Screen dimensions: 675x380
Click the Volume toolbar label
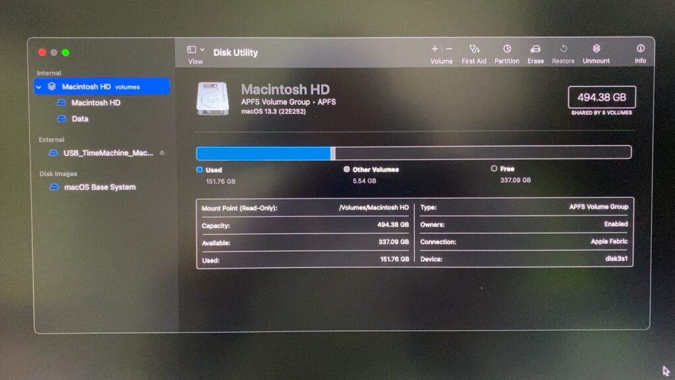point(441,61)
